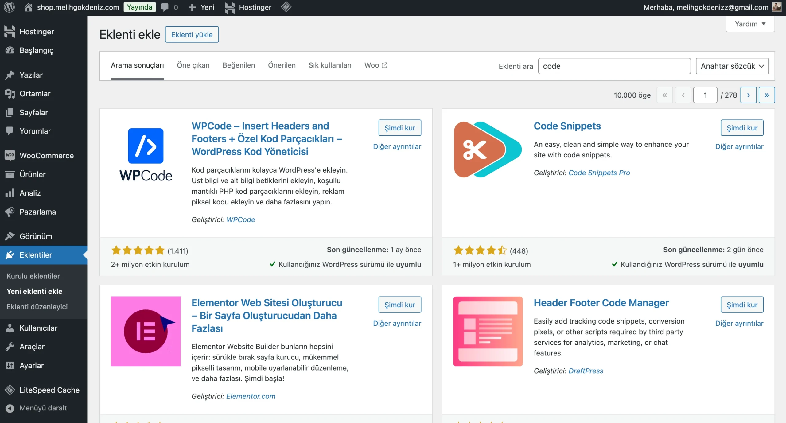Click the Görünüm brush icon
786x423 pixels.
[10, 236]
